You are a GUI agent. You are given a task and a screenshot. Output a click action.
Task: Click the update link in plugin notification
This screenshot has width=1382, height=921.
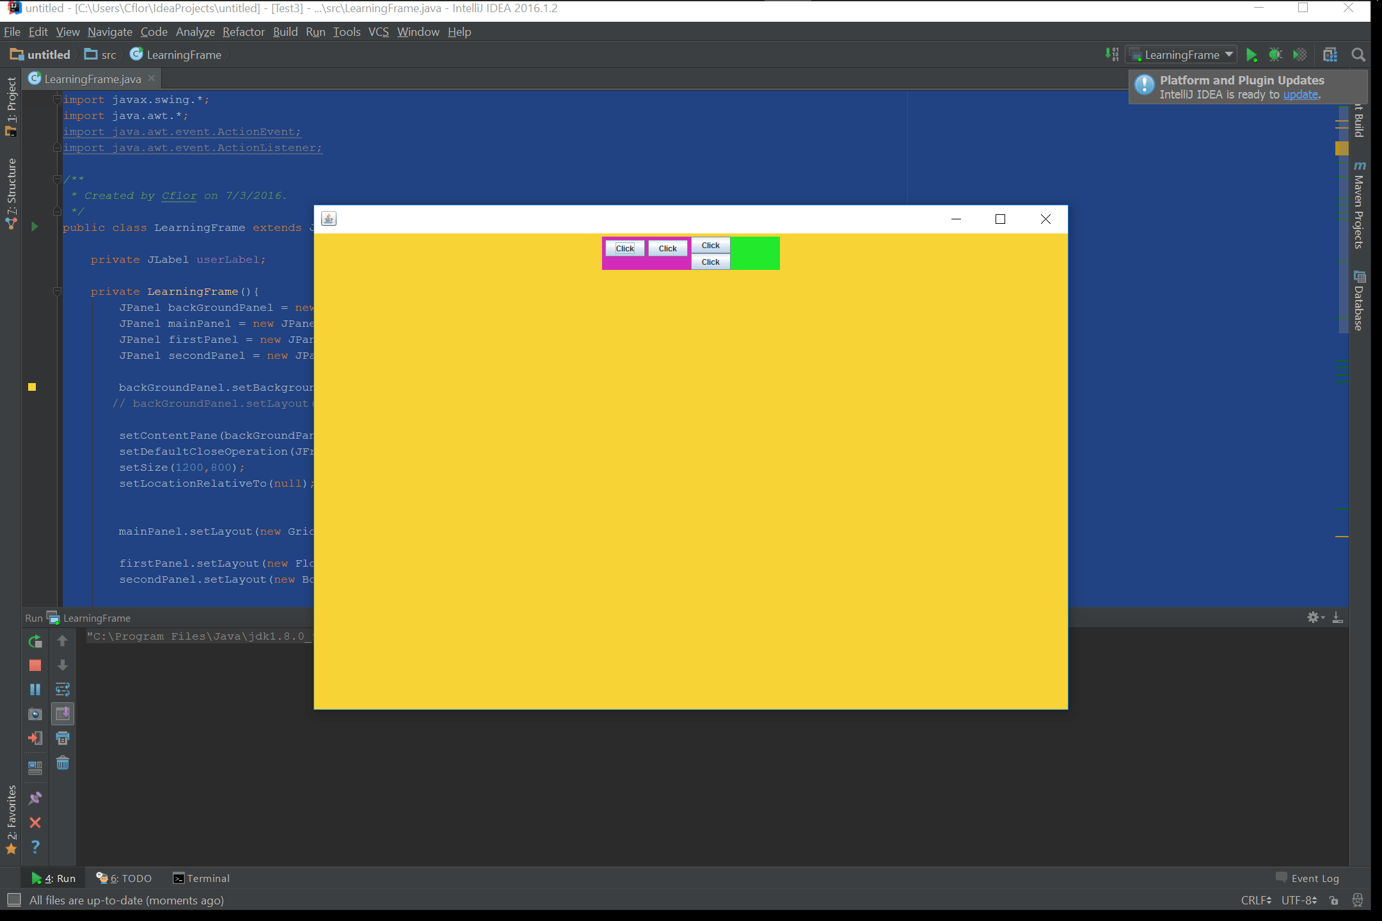click(x=1301, y=95)
